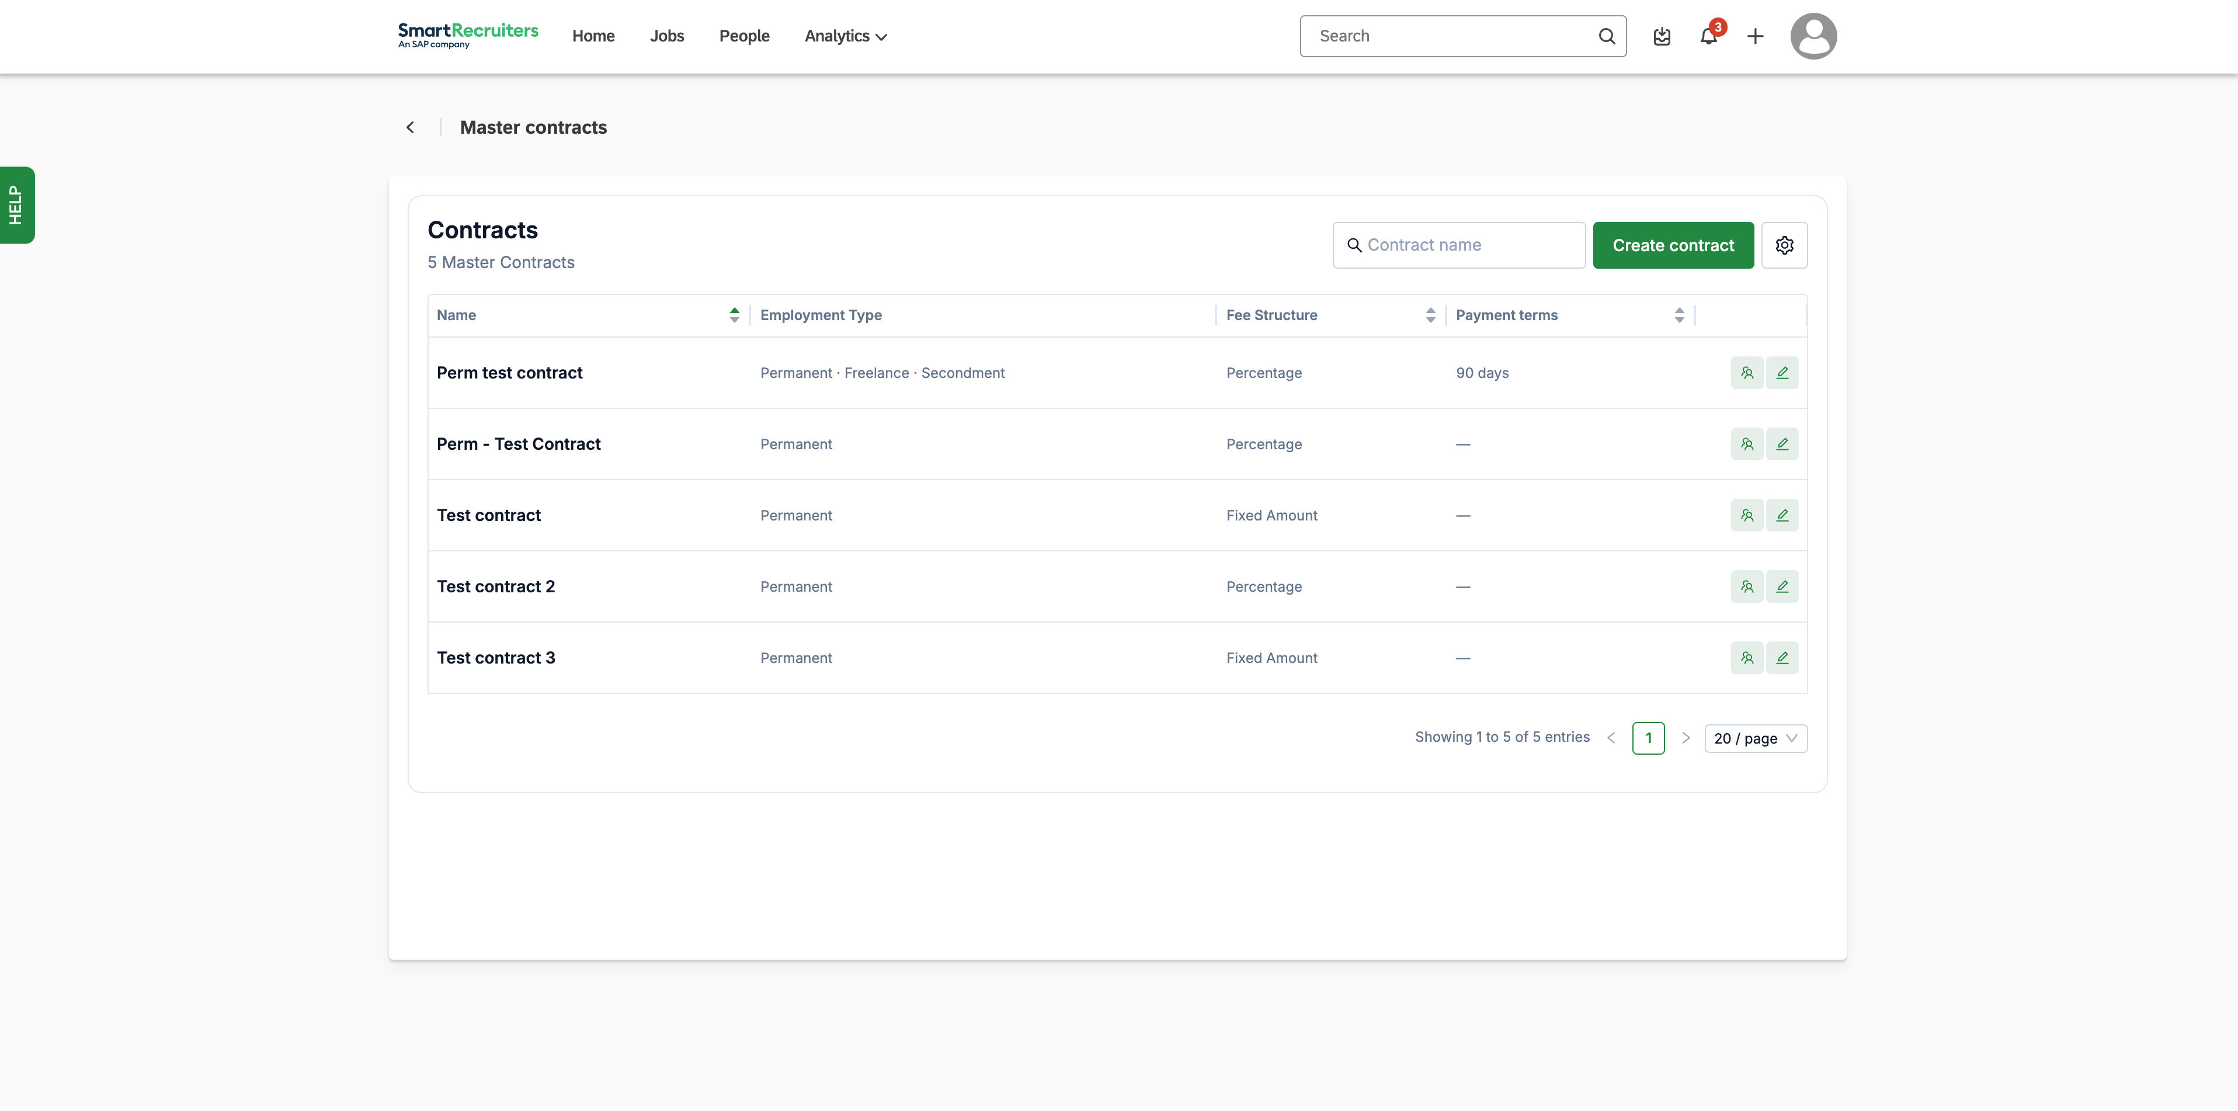Open assignees for Perm test contract
This screenshot has height=1111, width=2238.
pyautogui.click(x=1746, y=373)
